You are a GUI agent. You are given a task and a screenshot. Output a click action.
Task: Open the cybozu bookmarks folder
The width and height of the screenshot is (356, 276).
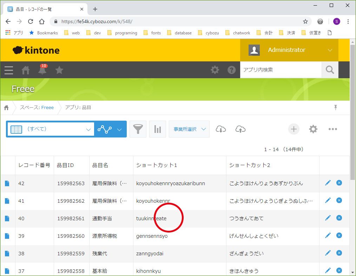(209, 33)
